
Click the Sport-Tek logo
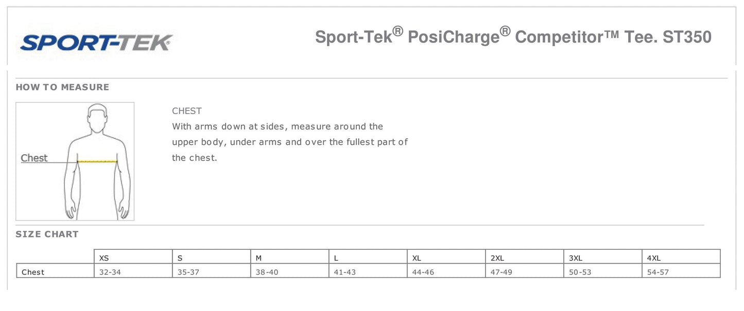pos(96,42)
